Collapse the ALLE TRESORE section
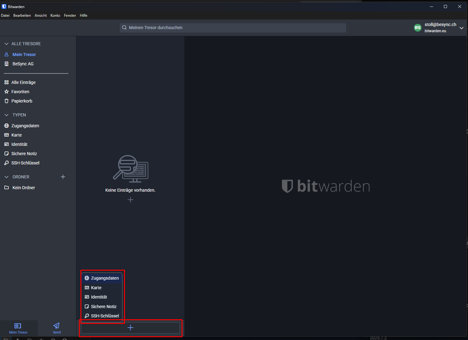This screenshot has height=340, width=468. [x=6, y=44]
